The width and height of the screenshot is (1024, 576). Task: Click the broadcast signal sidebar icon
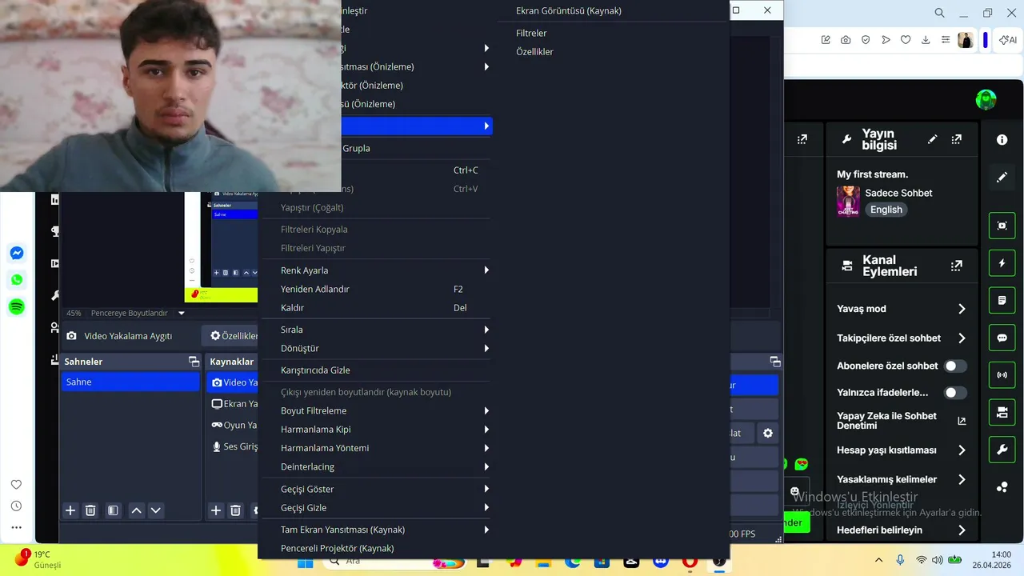(1002, 374)
